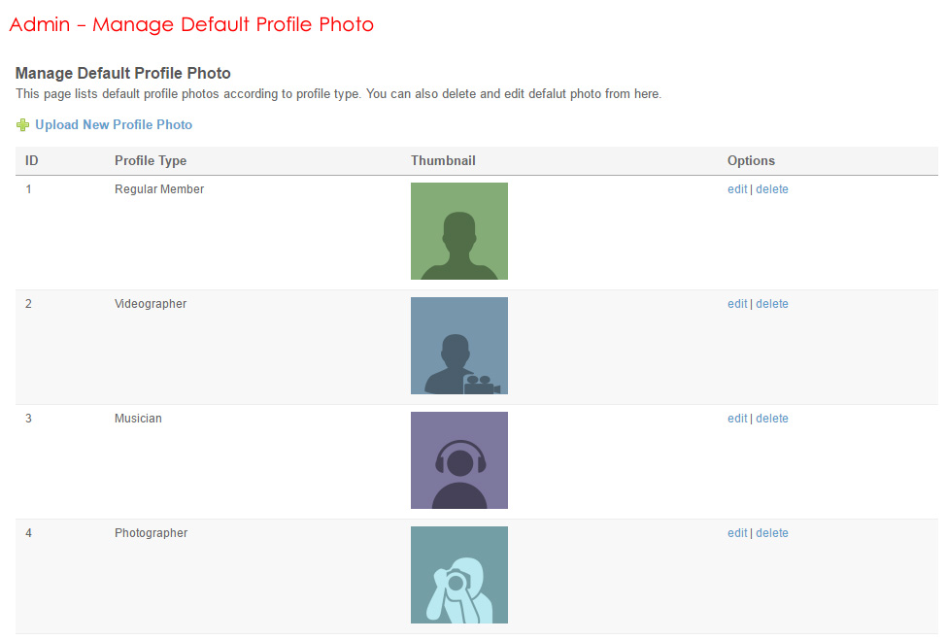Click the Photographer camera thumbnail
The image size is (947, 640).
[x=458, y=575]
